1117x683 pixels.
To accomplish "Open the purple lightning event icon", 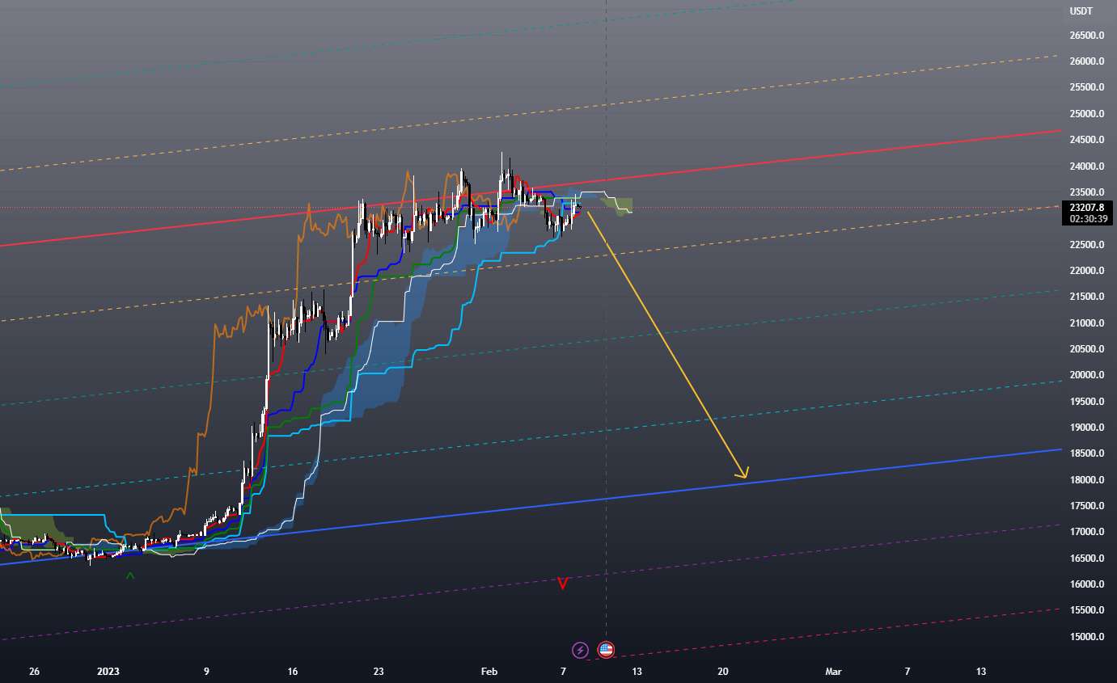I will (x=580, y=649).
